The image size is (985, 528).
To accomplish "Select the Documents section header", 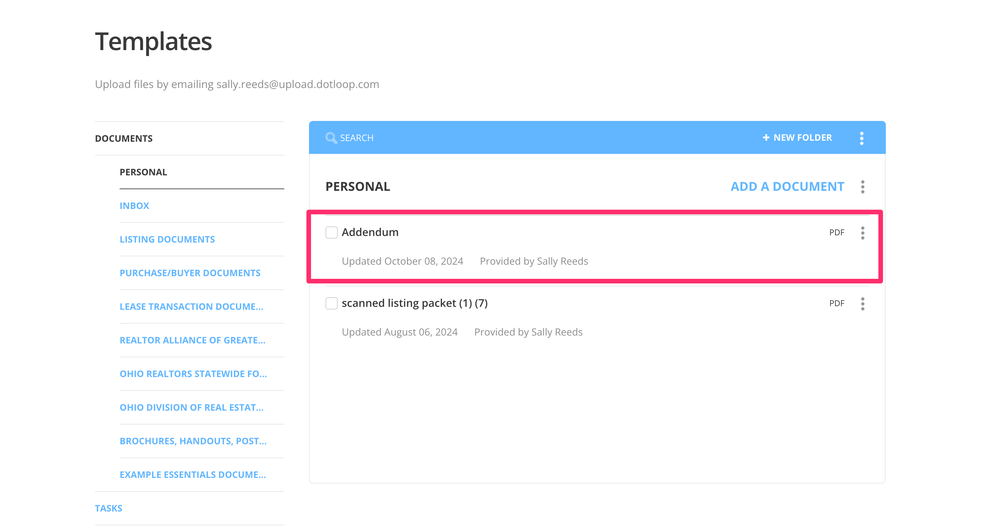I will pos(124,138).
